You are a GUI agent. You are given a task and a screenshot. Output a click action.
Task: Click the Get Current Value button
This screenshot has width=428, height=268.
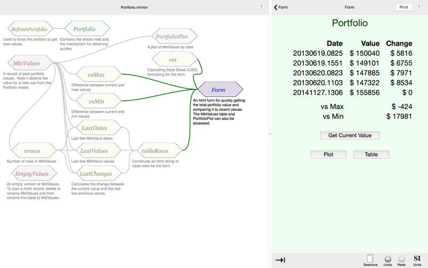click(349, 135)
